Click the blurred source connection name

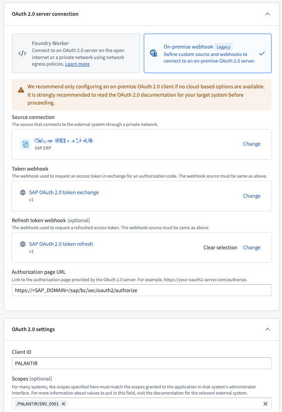point(64,140)
